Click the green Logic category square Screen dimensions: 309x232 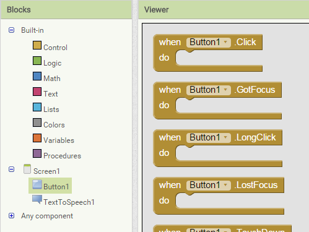[37, 61]
